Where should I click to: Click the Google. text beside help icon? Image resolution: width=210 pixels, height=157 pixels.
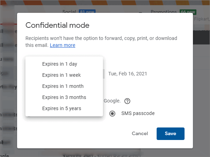pyautogui.click(x=112, y=101)
